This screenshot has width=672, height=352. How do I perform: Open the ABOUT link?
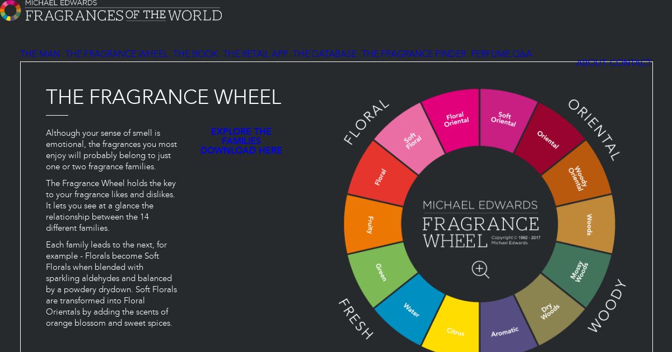[591, 63]
